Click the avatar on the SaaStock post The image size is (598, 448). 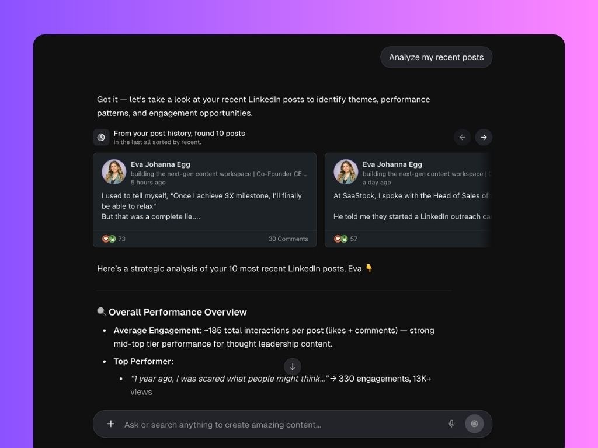(346, 171)
